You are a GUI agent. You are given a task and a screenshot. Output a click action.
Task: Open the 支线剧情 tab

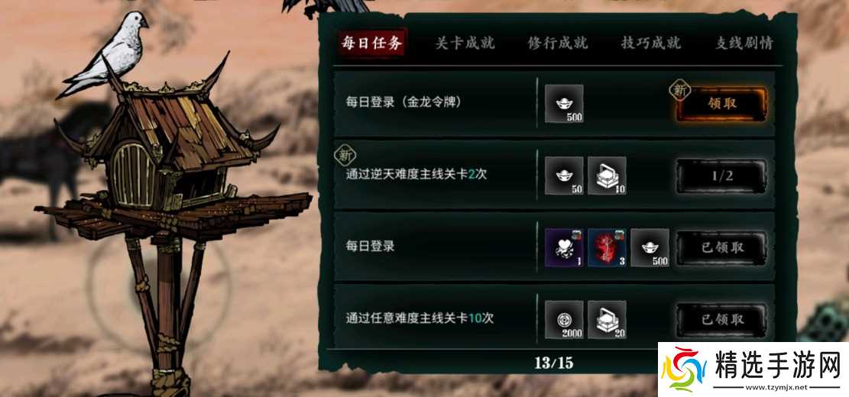pos(744,44)
